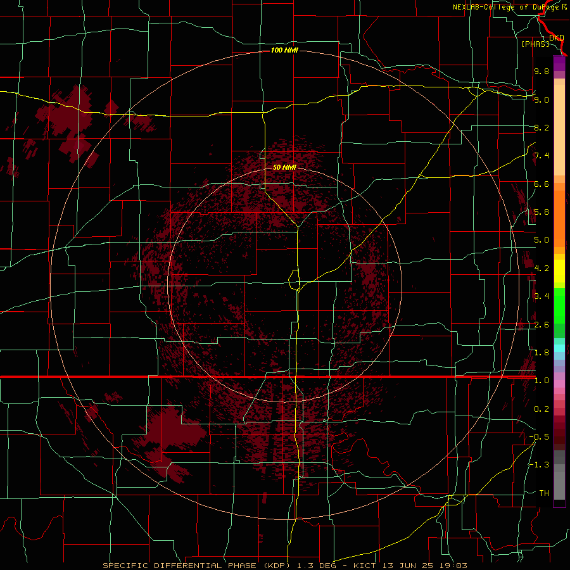Click the -1.3 value on the color scale
Screen dimensions: 570x570
(x=539, y=465)
